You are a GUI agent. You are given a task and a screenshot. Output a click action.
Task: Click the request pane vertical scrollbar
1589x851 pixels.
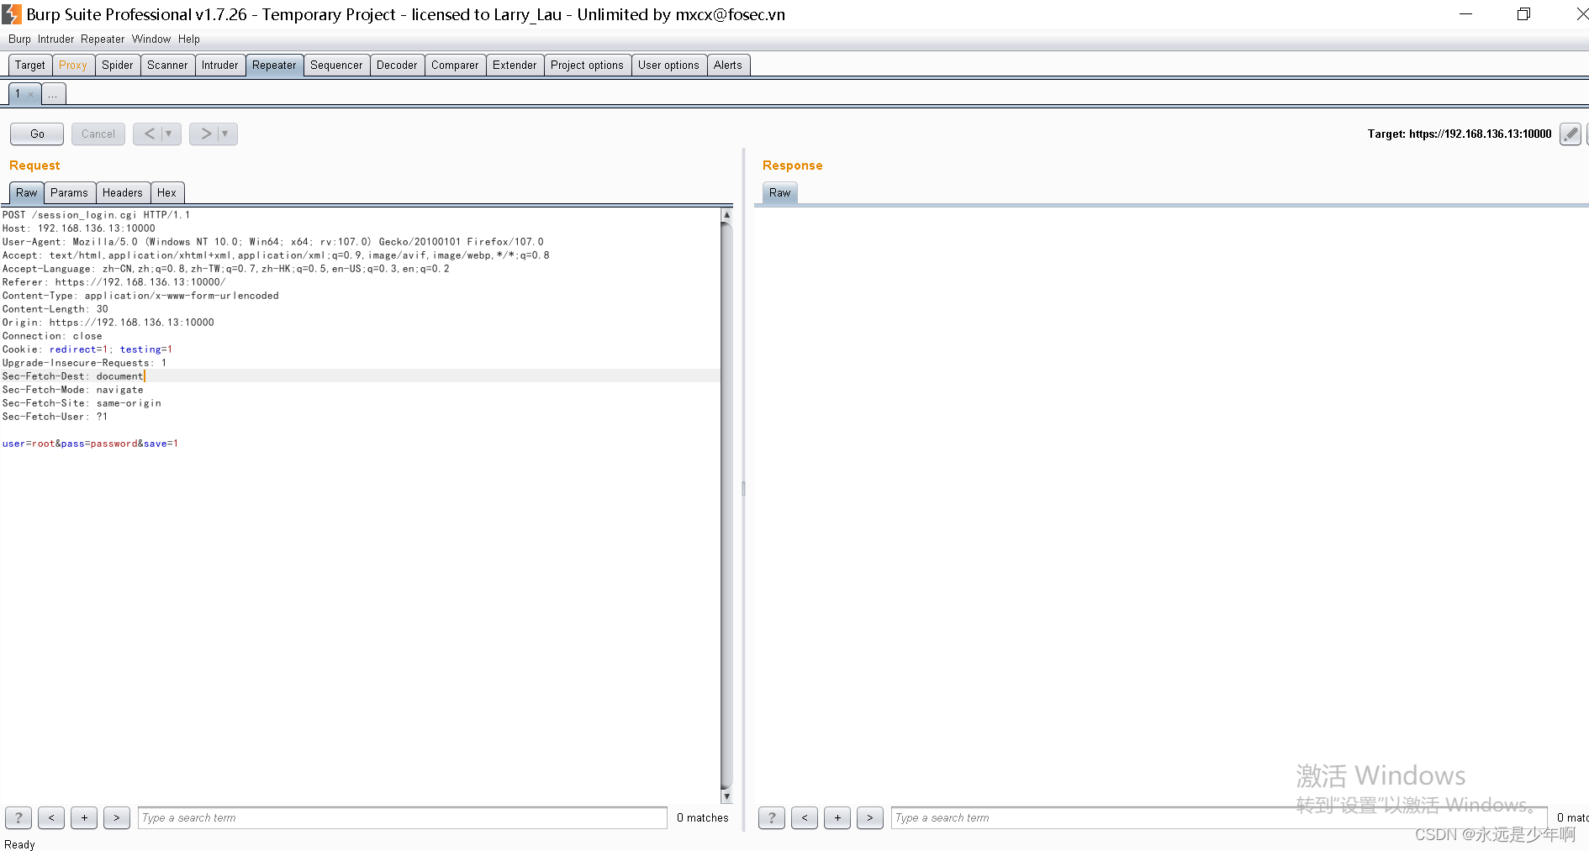tap(726, 506)
